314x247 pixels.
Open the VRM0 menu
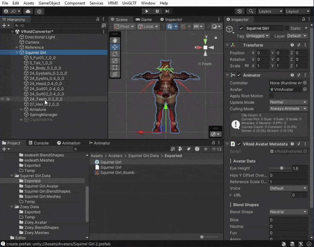pyautogui.click(x=113, y=3)
